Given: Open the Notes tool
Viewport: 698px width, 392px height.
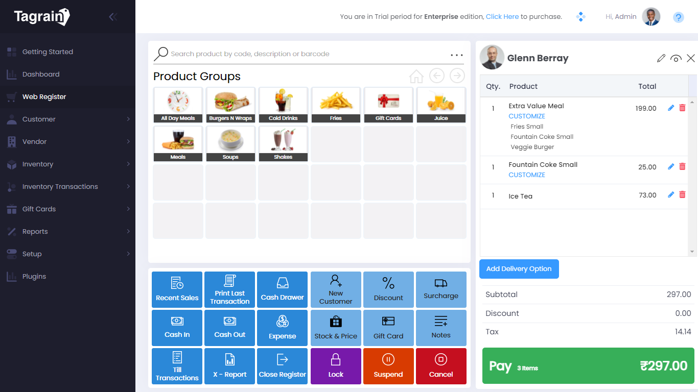Looking at the screenshot, I should tap(441, 328).
